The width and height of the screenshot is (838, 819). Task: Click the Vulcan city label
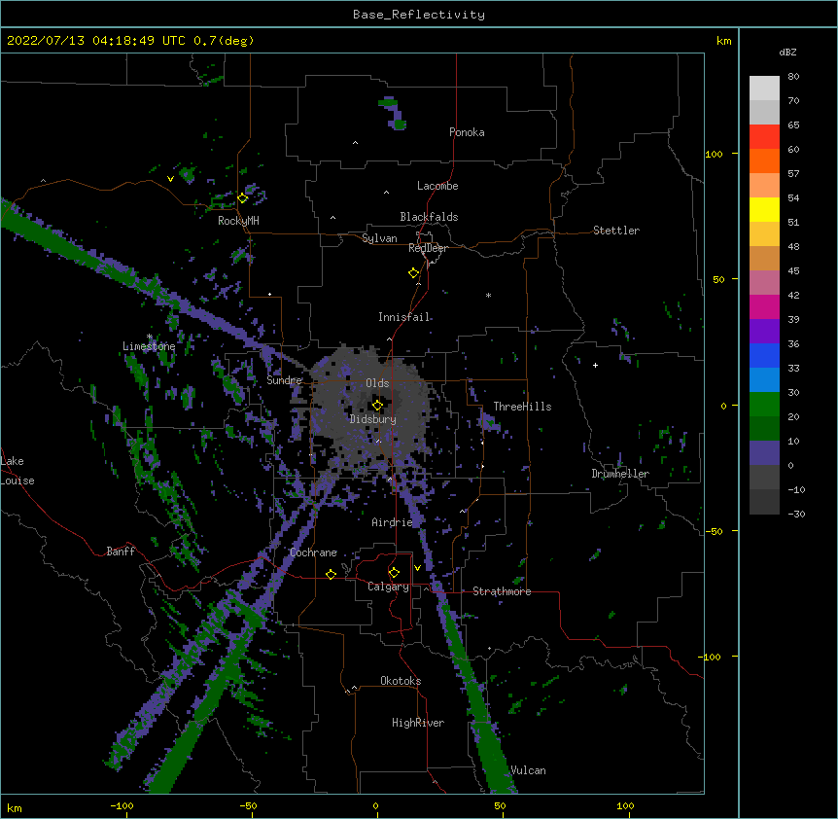pos(528,770)
